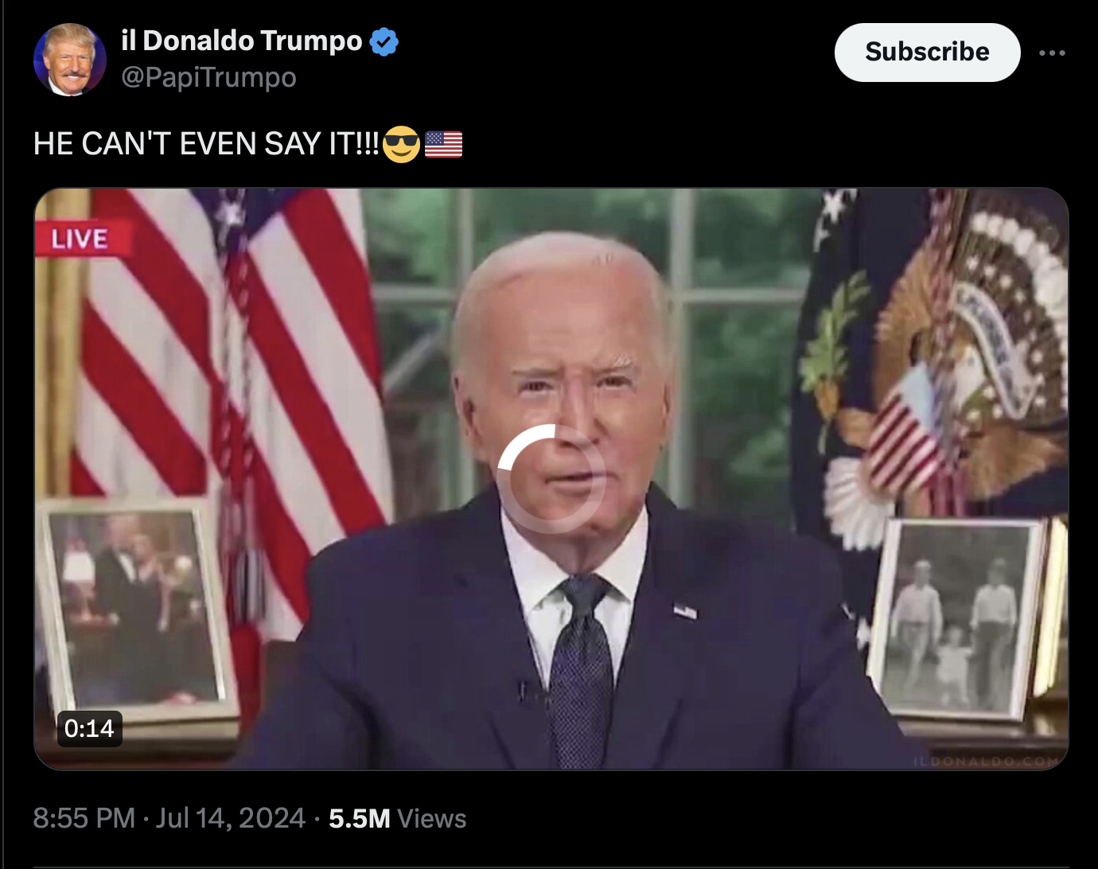Open the 8:55 PM Jul 14, 2024 timestamp
The width and height of the screenshot is (1098, 869).
click(x=169, y=817)
